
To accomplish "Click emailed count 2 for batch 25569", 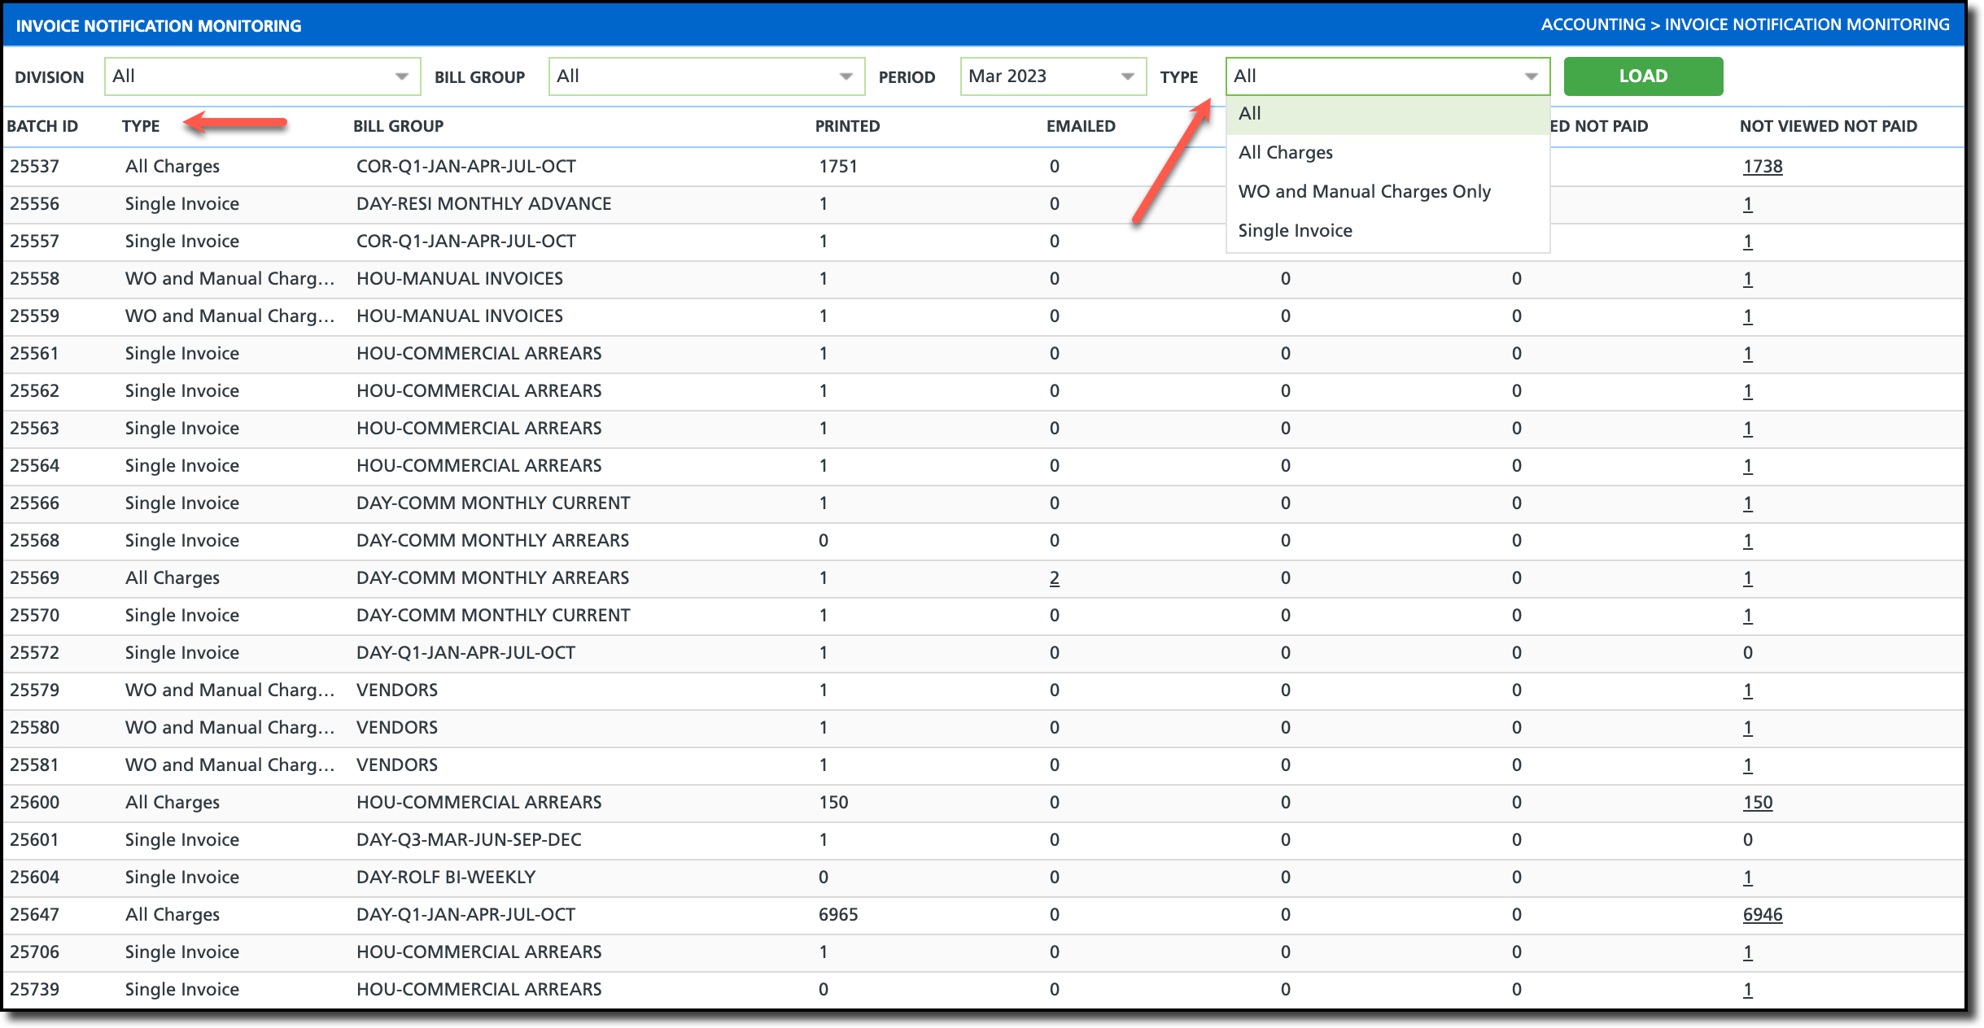I will point(1054,578).
